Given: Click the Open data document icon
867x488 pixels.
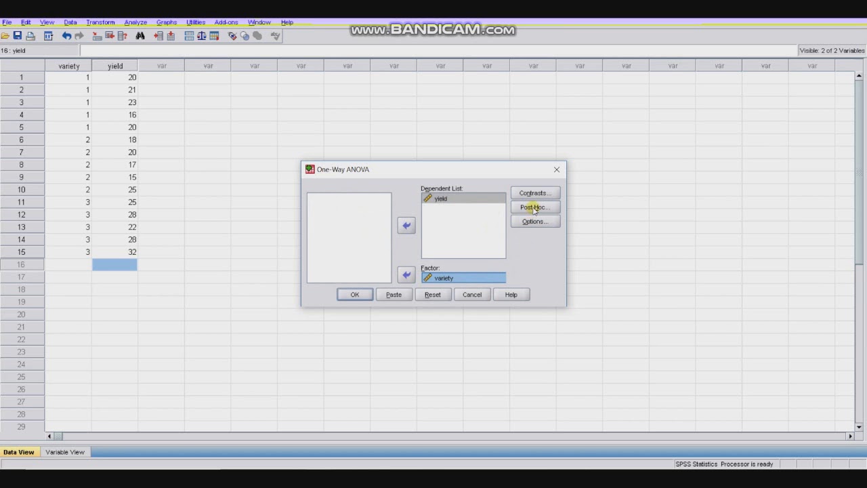Looking at the screenshot, I should pyautogui.click(x=5, y=36).
